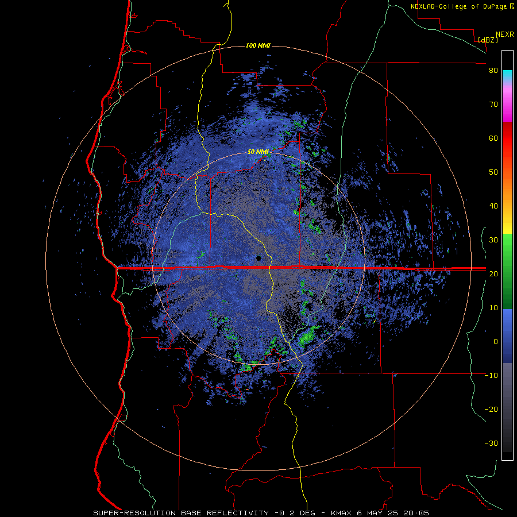Click the -10 value on the dBZ scale

tap(491, 375)
